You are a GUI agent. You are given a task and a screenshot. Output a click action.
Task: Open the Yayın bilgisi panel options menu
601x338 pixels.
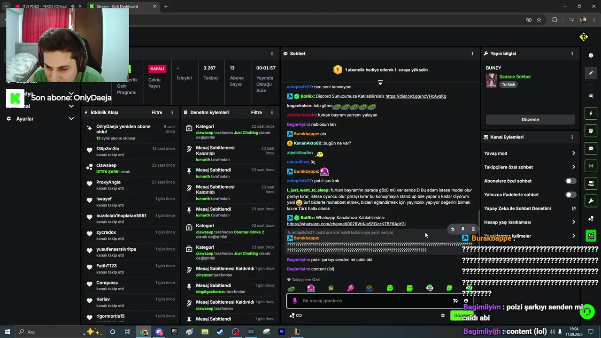(x=572, y=54)
